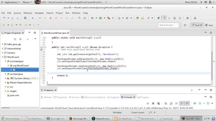Open the New wizard dropdown arrow
This screenshot has width=216, height=121.
point(8,18)
